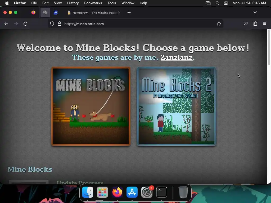Click the Mine Blocks section heading
Viewport: 271px width, 203px height.
click(30, 169)
